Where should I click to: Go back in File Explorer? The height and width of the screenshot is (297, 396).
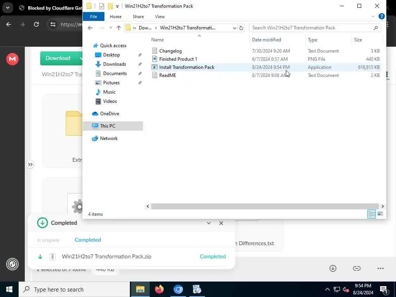tap(90, 28)
